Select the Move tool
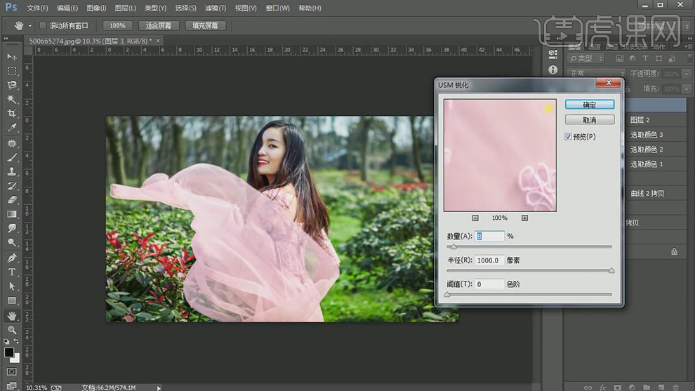 (12, 56)
